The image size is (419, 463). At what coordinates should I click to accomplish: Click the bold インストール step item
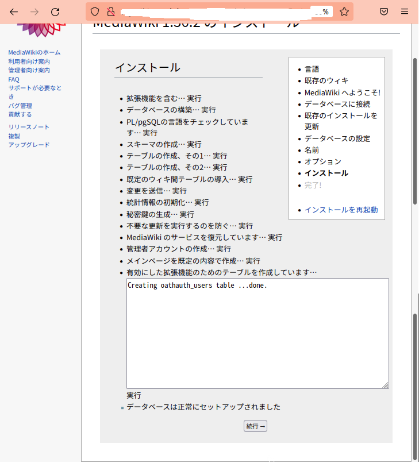coord(326,173)
